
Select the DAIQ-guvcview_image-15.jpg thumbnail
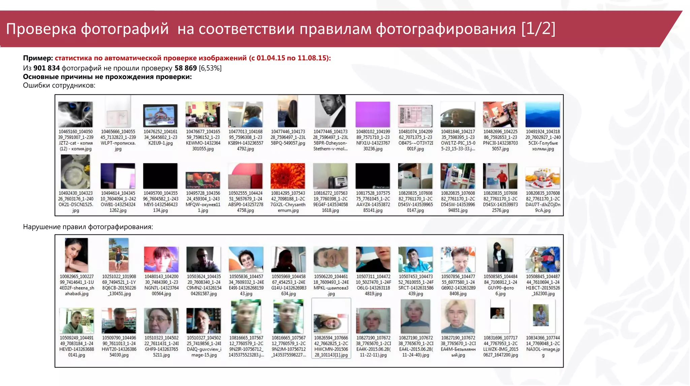[x=204, y=321]
